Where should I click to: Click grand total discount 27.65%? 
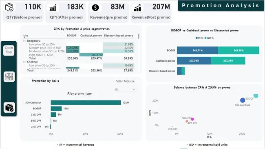click(x=128, y=71)
